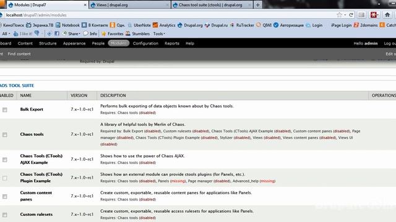Viewport: 396px width, 222px height.
Task: Open the Analytics bookmark
Action: point(164,25)
